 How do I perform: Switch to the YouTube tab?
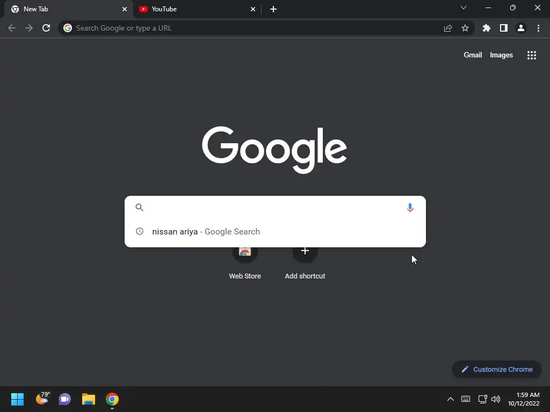pyautogui.click(x=197, y=9)
